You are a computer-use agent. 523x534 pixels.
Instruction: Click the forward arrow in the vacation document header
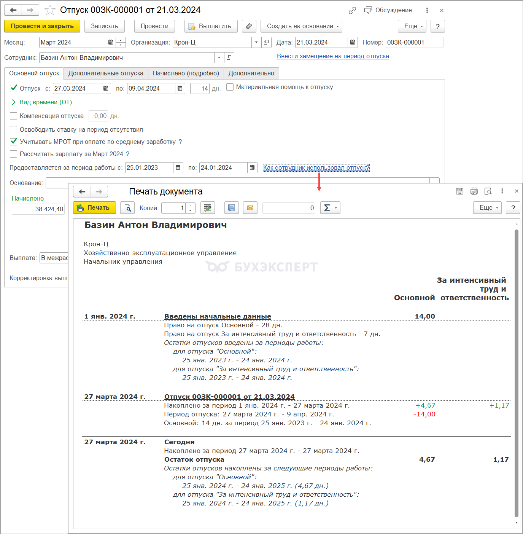[30, 10]
